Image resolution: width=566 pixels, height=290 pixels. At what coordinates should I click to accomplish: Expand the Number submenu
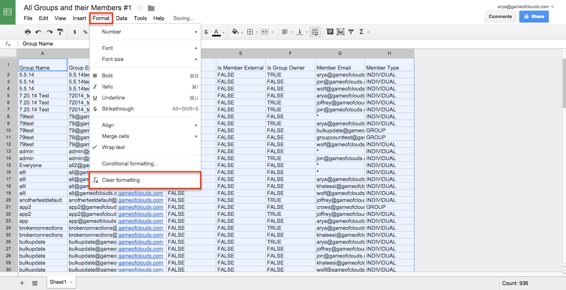coord(145,32)
